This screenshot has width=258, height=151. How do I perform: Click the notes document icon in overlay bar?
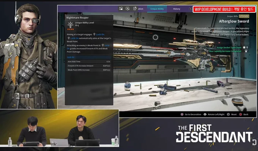tap(135, 8)
